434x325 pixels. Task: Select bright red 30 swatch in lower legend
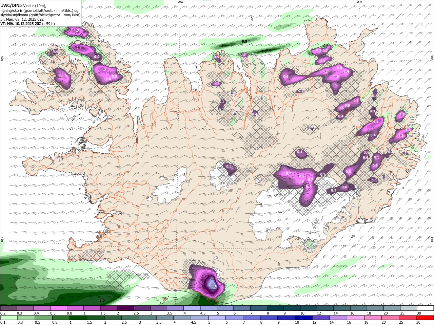[x=425, y=318]
